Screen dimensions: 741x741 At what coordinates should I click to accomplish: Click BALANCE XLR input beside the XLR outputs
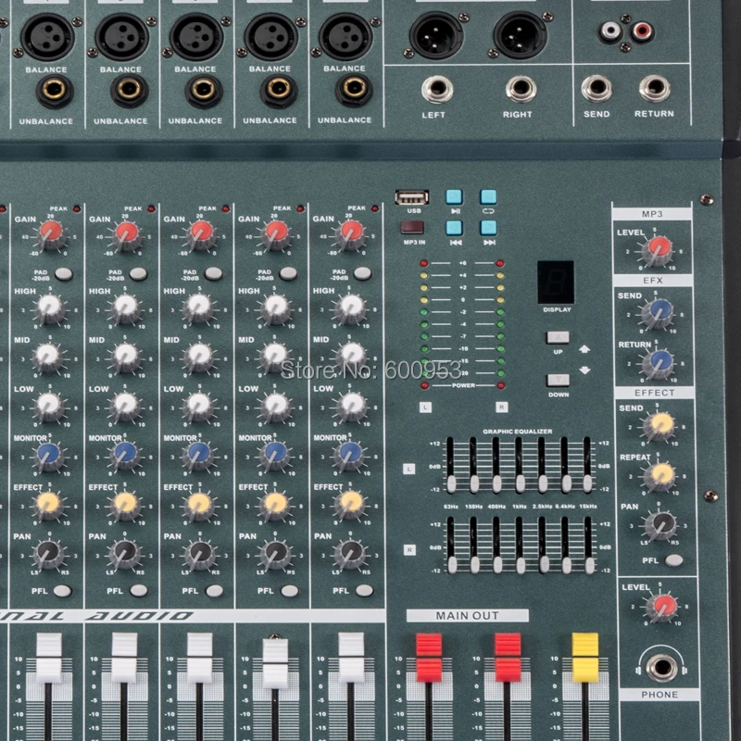[345, 37]
